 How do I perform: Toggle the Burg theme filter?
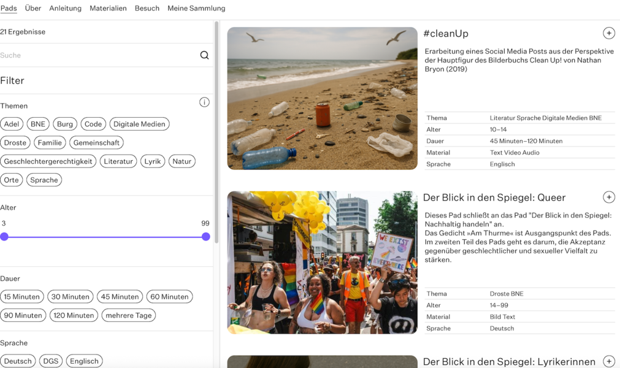point(65,124)
